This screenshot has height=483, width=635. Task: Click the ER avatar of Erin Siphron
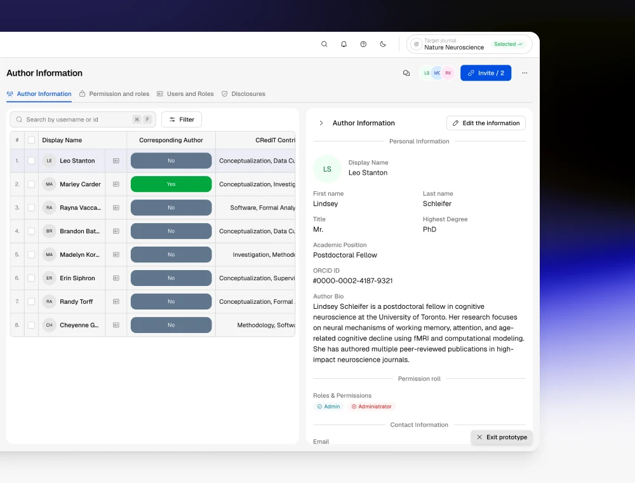coord(49,278)
